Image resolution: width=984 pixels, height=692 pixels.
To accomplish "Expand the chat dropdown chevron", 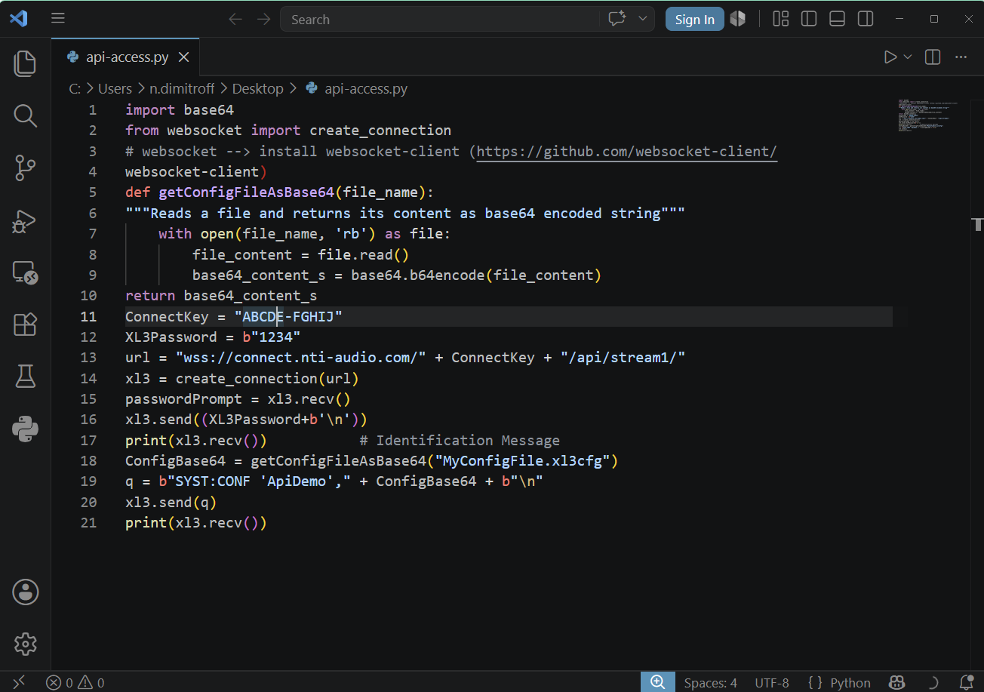I will 643,19.
